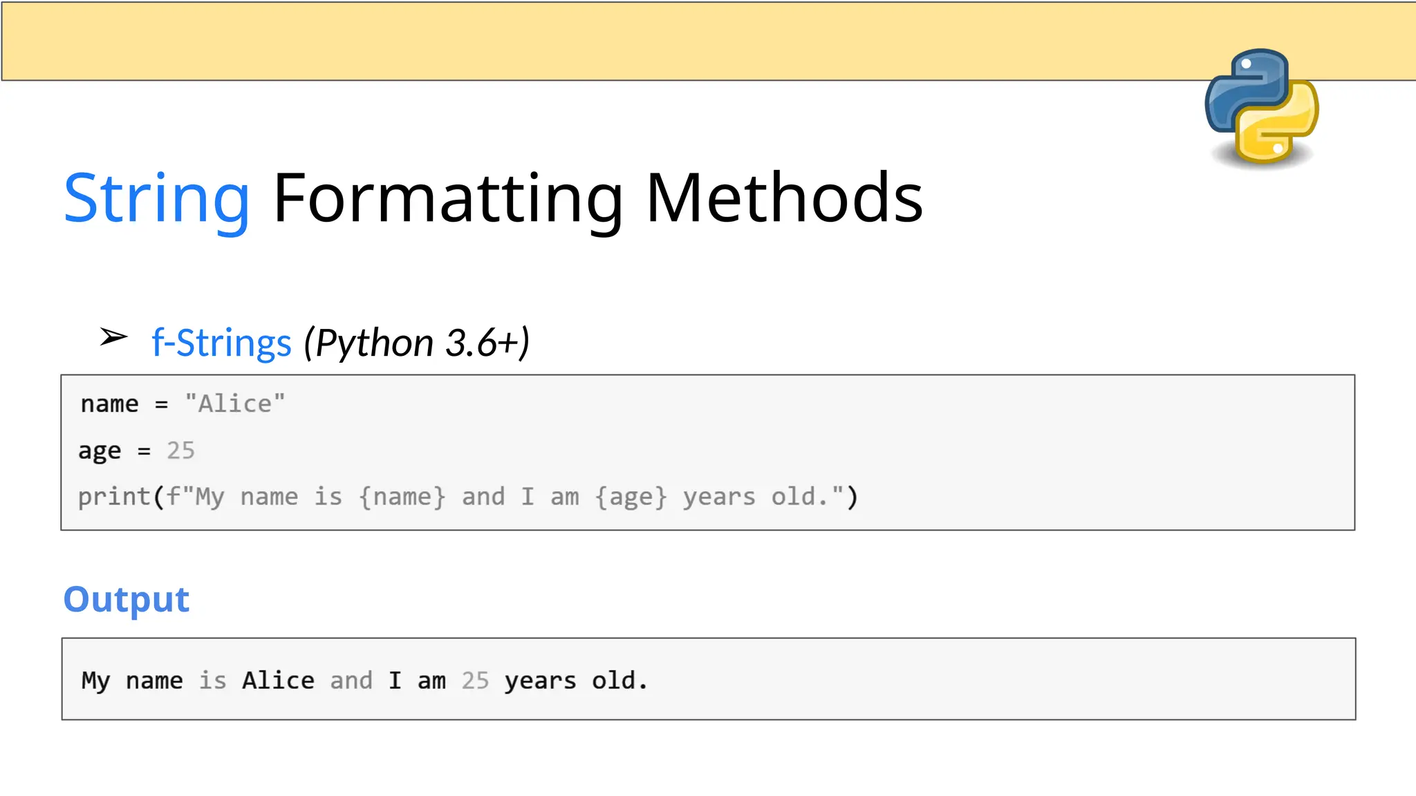Click the "Alice" string literal in the code
The width and height of the screenshot is (1416, 796).
tap(235, 404)
